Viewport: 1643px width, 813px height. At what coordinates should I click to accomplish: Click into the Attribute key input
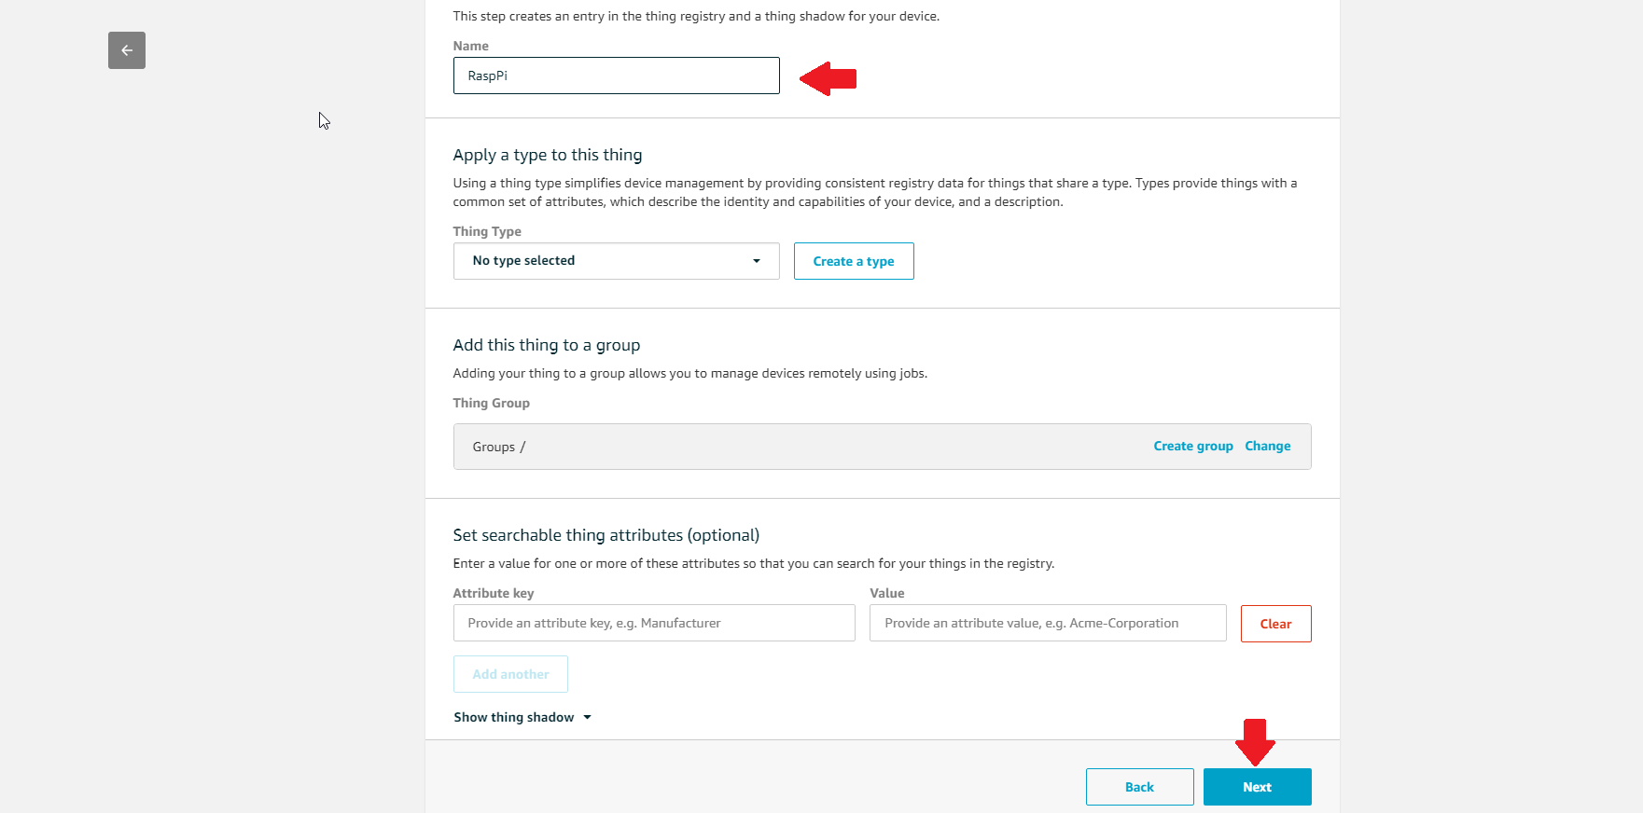coord(653,623)
